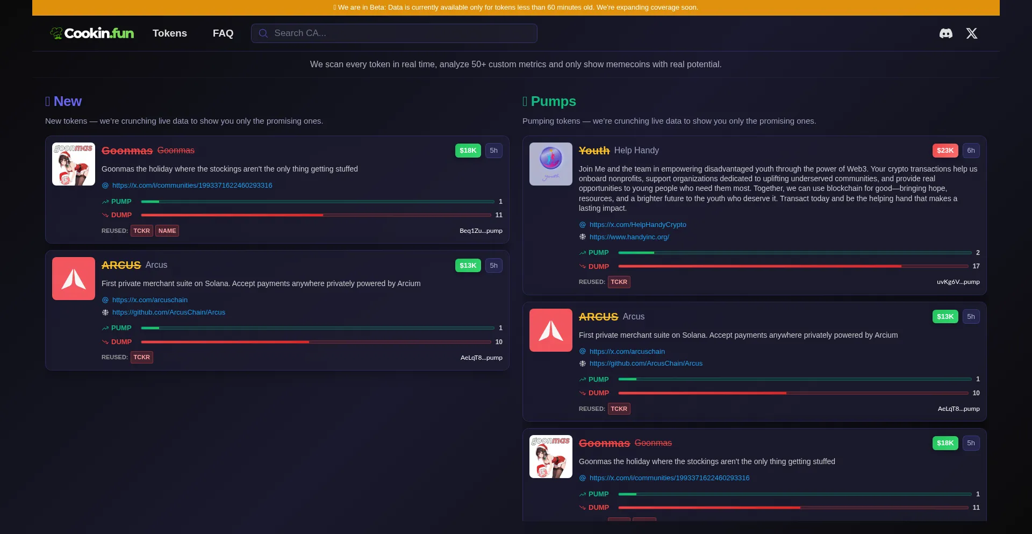
Task: Open the X (Twitter) icon in header
Action: [x=971, y=33]
